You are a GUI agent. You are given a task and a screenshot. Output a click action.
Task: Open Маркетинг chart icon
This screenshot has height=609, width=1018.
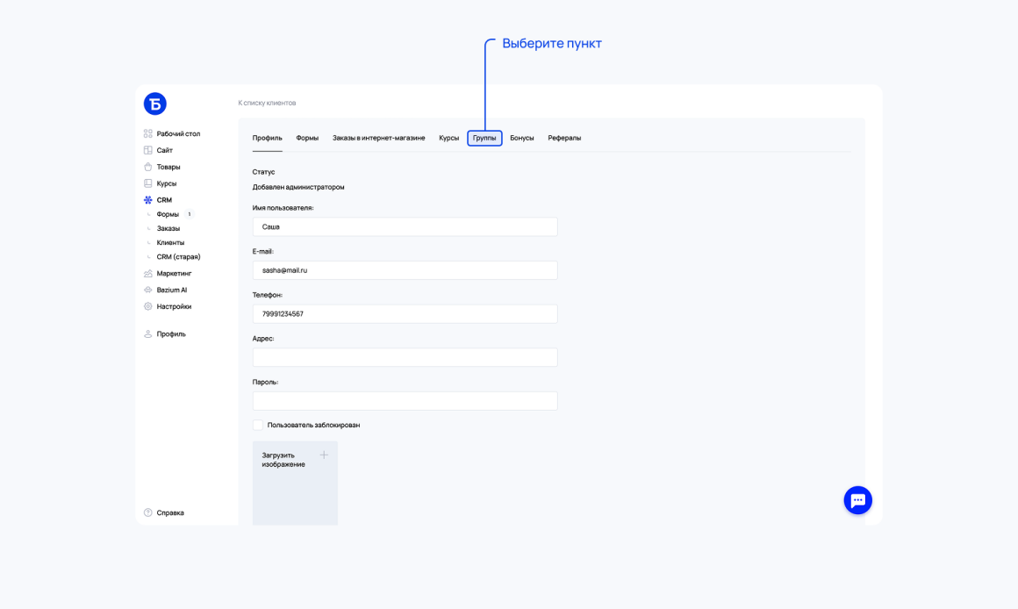pos(148,273)
